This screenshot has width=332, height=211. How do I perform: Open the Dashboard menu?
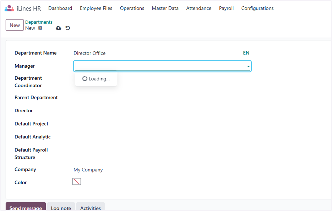click(x=60, y=8)
